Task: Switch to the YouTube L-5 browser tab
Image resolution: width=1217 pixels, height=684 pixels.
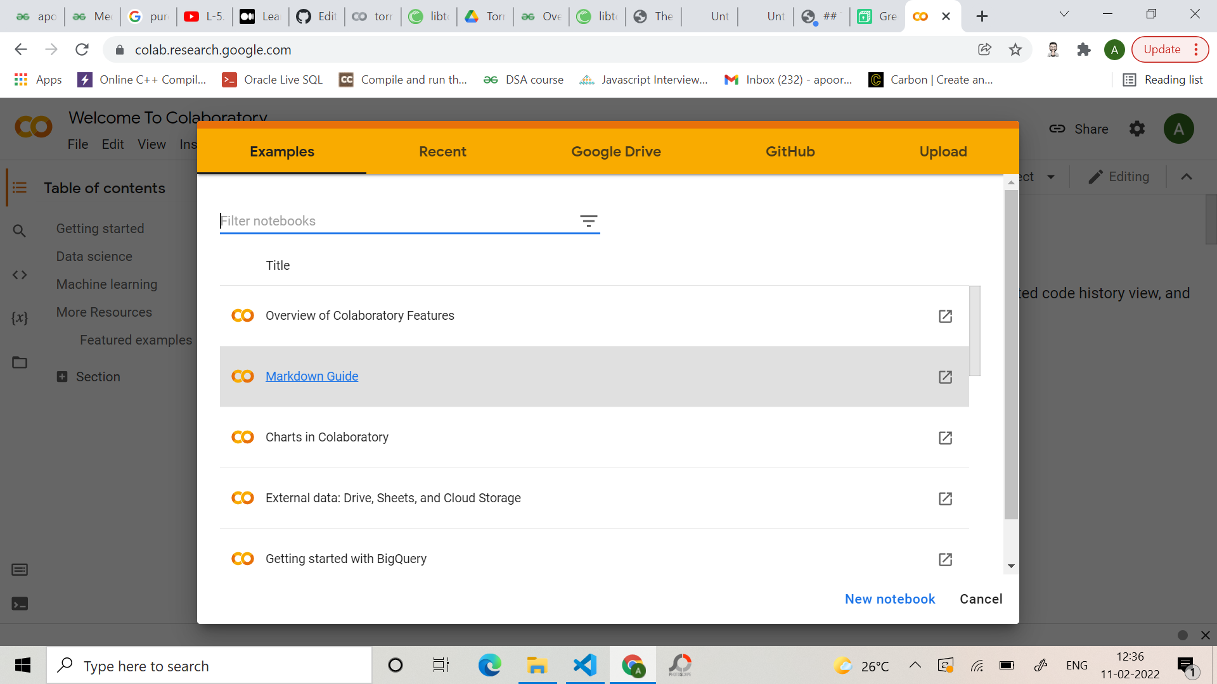Action: tap(204, 16)
